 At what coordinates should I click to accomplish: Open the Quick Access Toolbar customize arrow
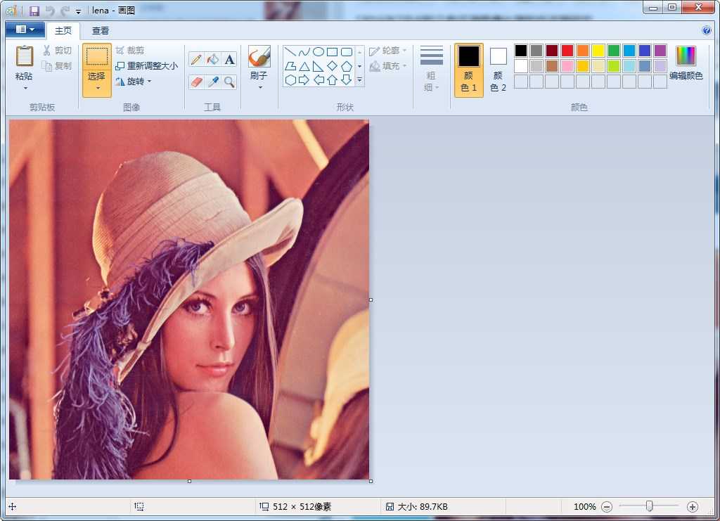tap(79, 11)
